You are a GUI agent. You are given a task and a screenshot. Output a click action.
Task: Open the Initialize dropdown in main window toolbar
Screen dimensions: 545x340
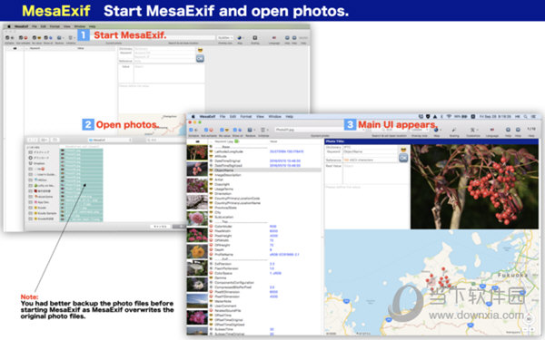tap(264, 130)
